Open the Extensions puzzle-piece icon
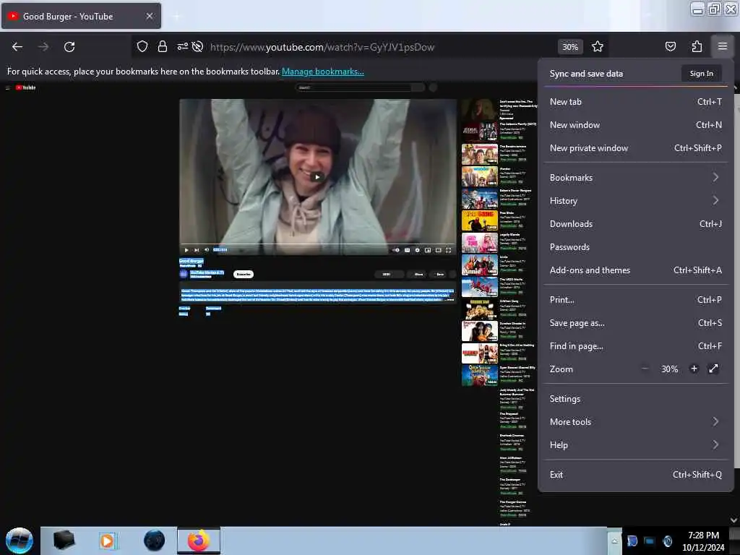This screenshot has height=555, width=740. 697,46
